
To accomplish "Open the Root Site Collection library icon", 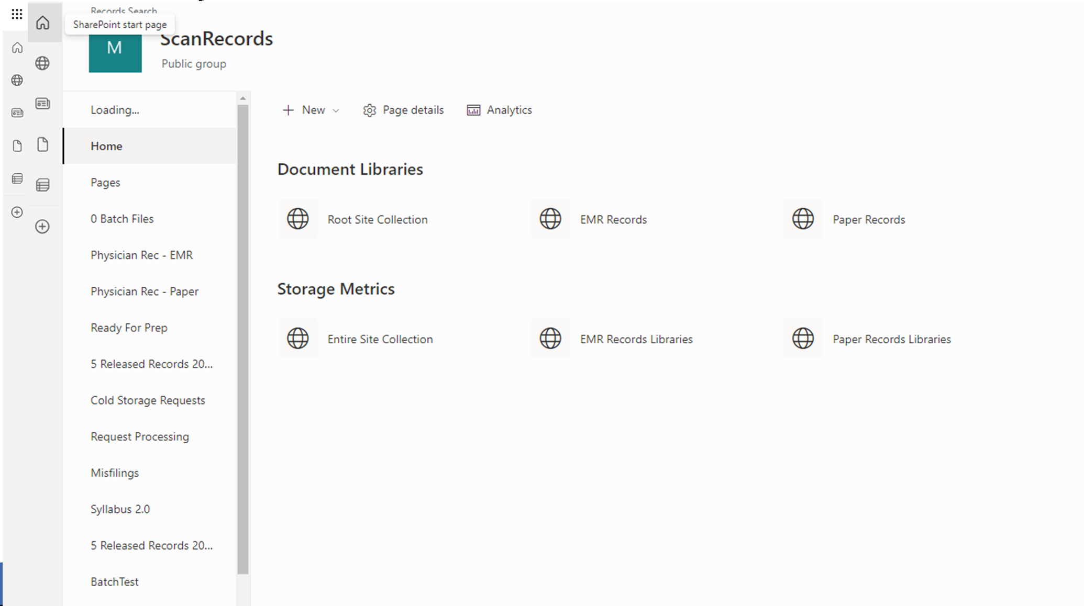I will pos(297,219).
